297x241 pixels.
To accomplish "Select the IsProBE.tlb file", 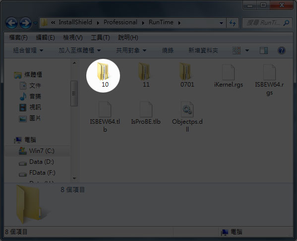I will [146, 113].
